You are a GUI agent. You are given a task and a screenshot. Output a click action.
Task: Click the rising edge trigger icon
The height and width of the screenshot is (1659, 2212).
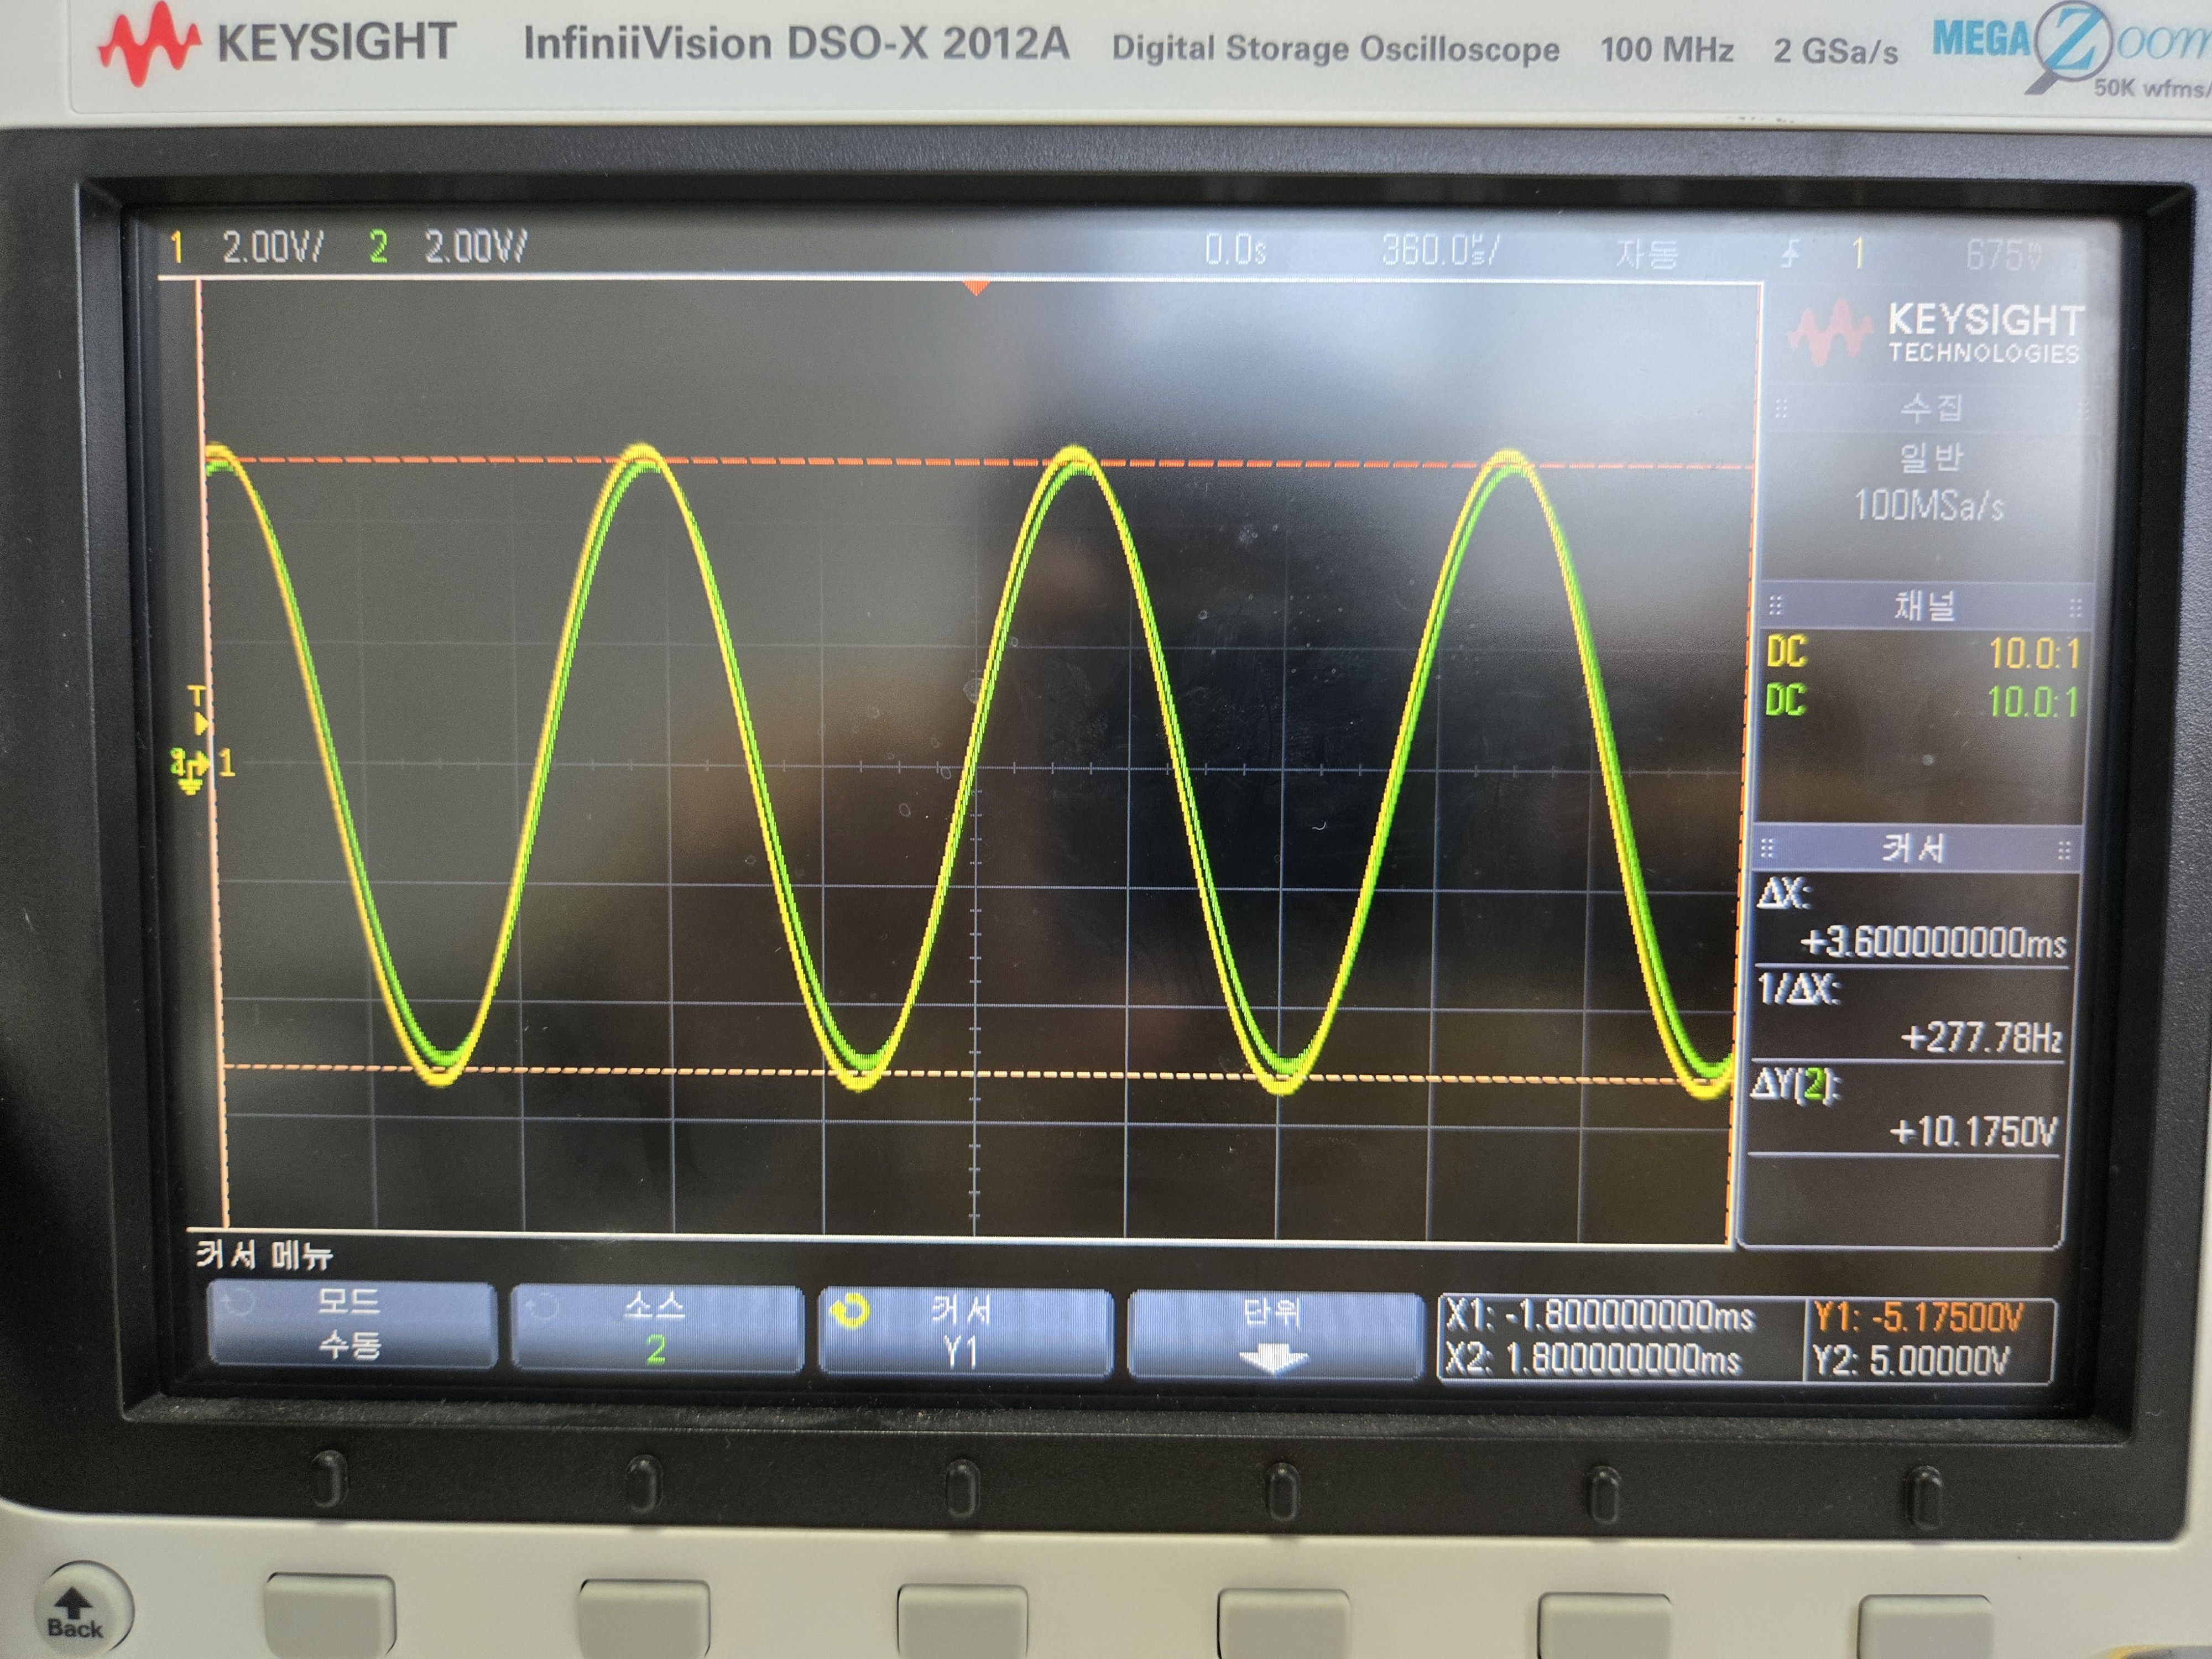(1790, 253)
